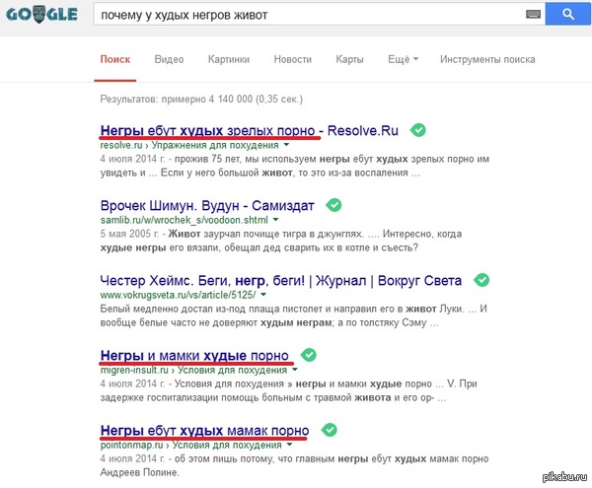Expand dropdown arrow beside migren-insult.ru URL
The width and height of the screenshot is (592, 488).
tap(295, 370)
